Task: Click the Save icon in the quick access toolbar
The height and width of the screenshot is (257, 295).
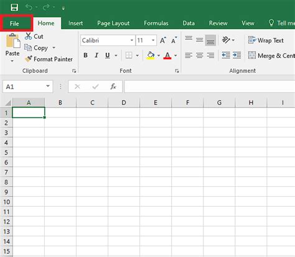Action: click(14, 7)
